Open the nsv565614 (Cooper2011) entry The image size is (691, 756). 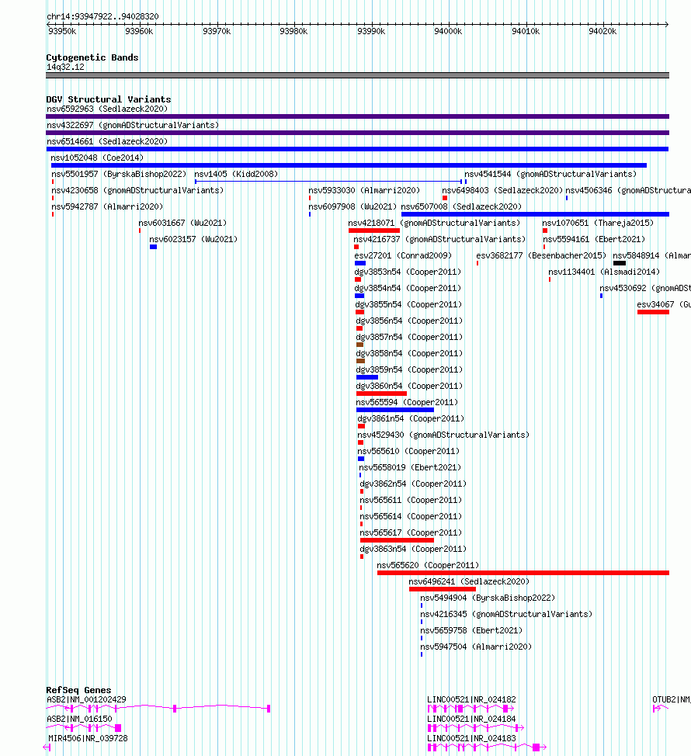411,517
